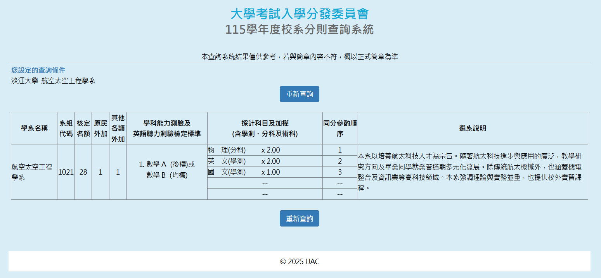601x278 pixels.
Task: Click the 學系名稱 column header
Action: click(34, 128)
